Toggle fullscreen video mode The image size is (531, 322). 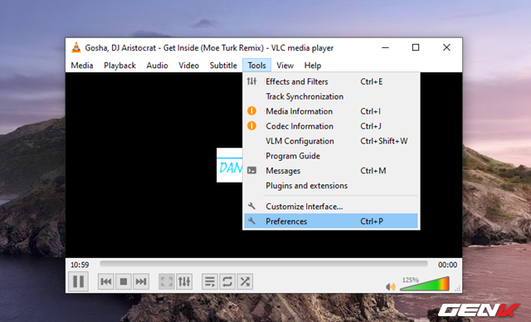click(167, 281)
